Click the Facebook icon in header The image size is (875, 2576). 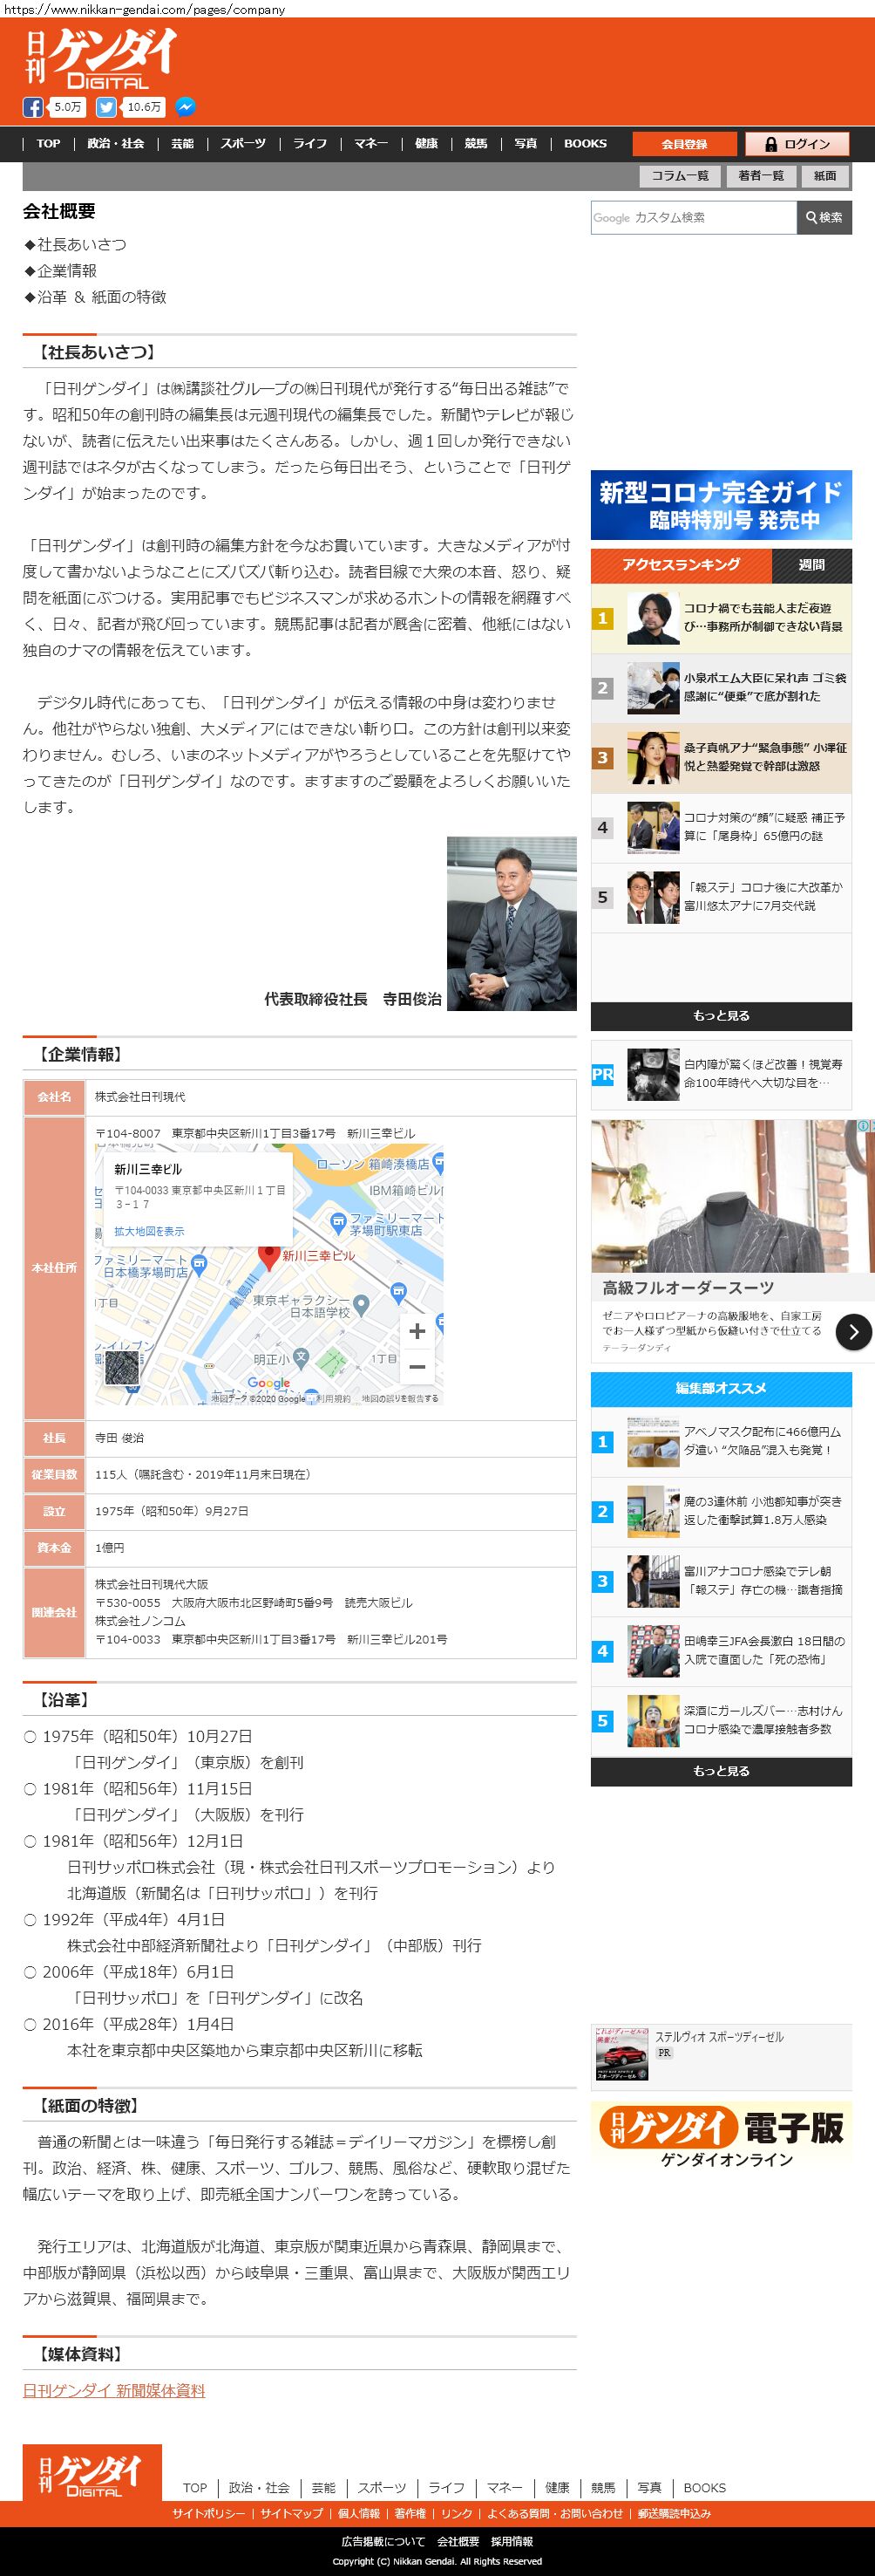[x=33, y=107]
